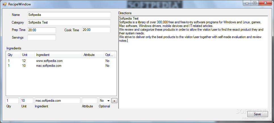Sort by the Qty column header
274x123 pixels.
[13, 55]
